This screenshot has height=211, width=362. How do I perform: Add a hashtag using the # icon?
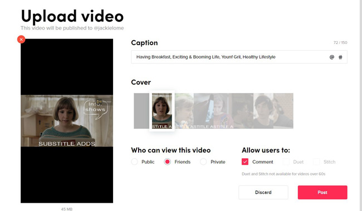[340, 57]
